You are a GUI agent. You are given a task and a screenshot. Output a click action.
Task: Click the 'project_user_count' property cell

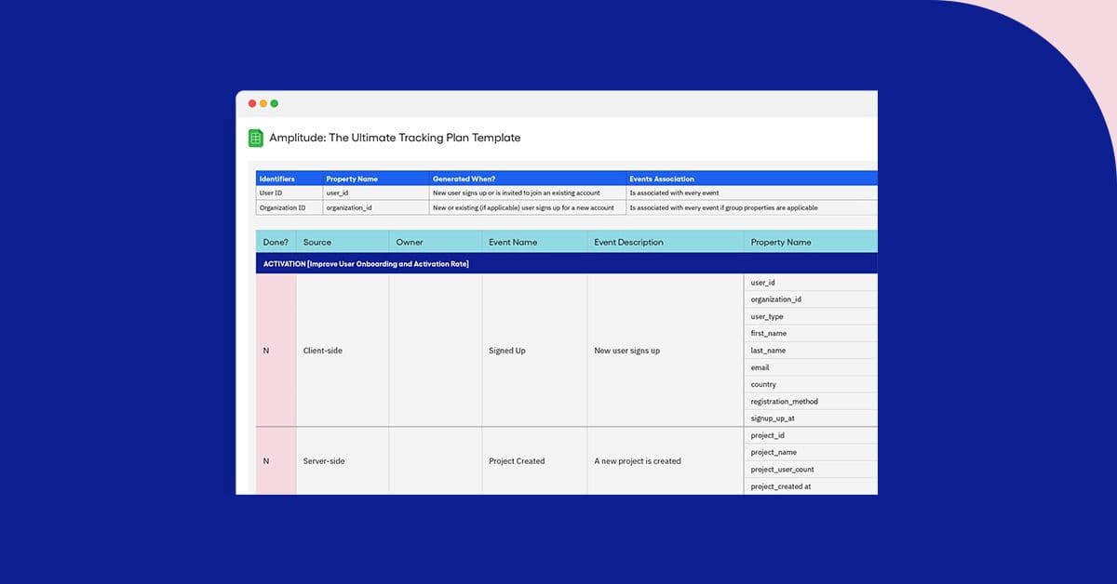tap(809, 470)
